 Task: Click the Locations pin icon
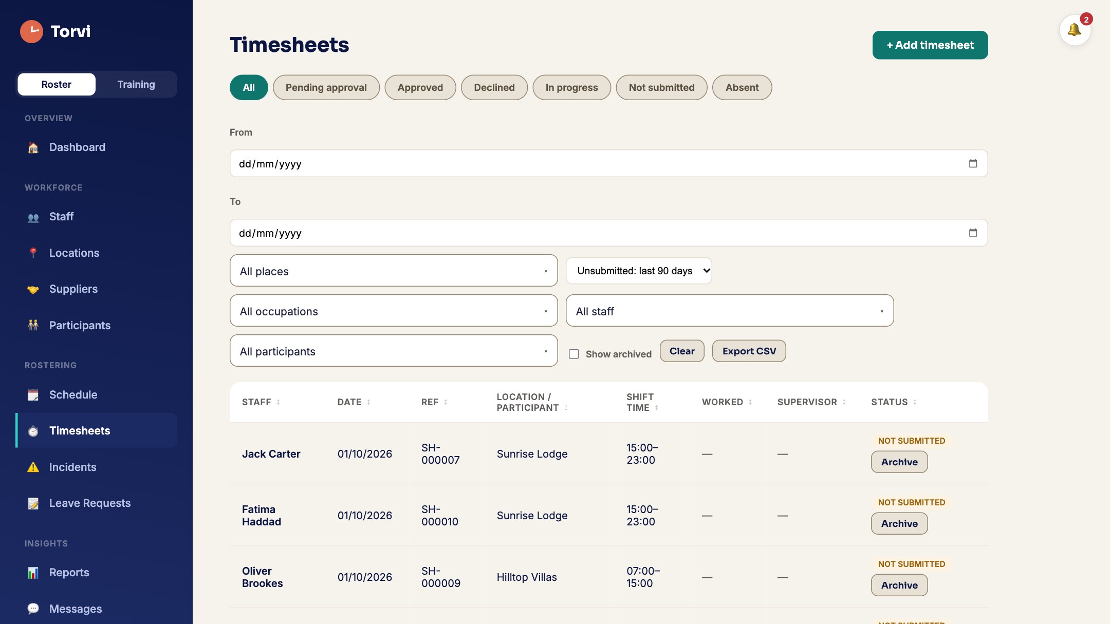tap(33, 253)
